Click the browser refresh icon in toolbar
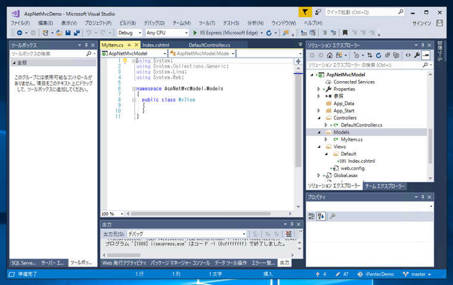 coord(269,33)
